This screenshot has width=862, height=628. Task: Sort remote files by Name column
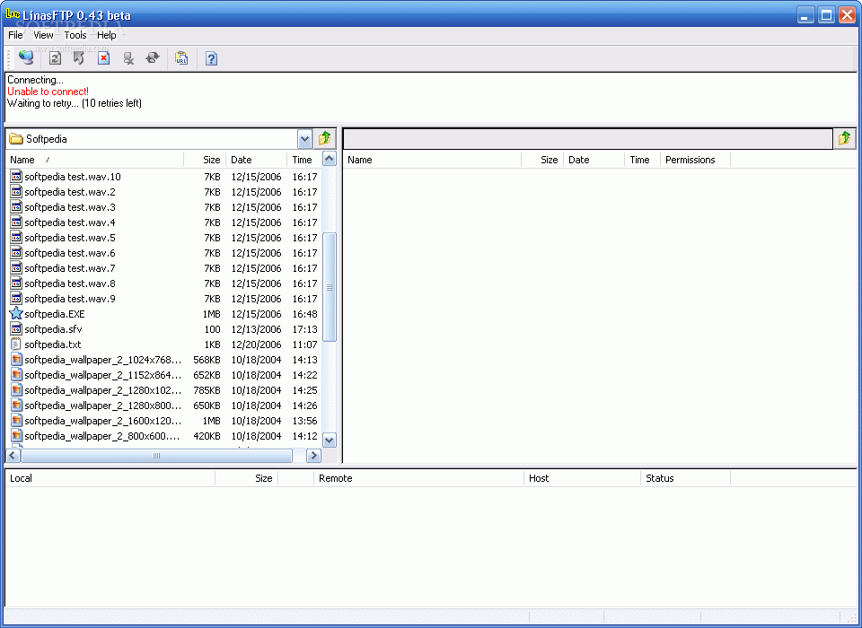coord(432,160)
